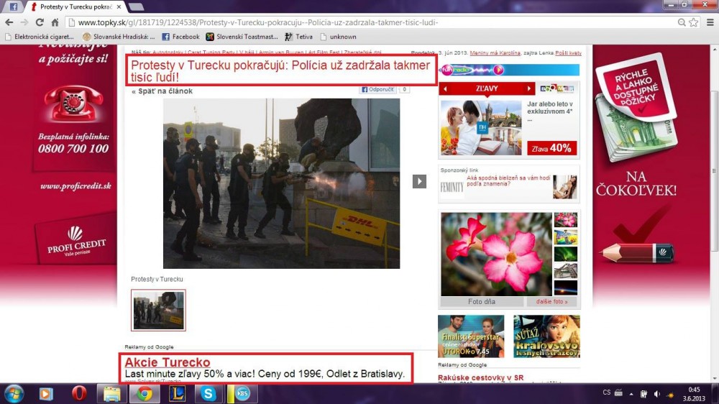This screenshot has width=719, height=404.
Task: Open Slovanské Hradiská bookmark
Action: (x=119, y=37)
